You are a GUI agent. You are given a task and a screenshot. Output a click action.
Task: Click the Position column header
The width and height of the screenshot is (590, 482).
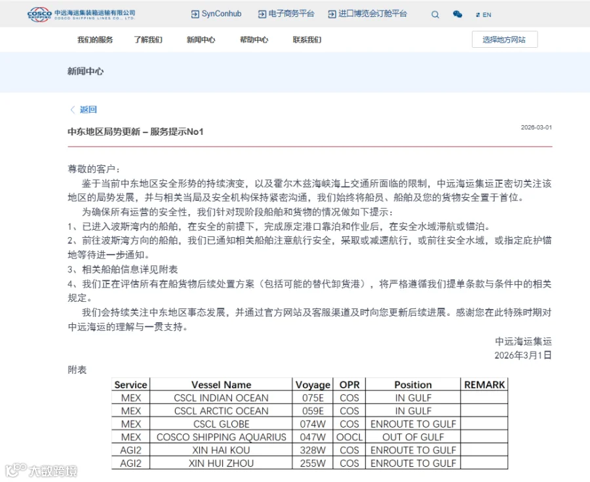[x=413, y=384]
